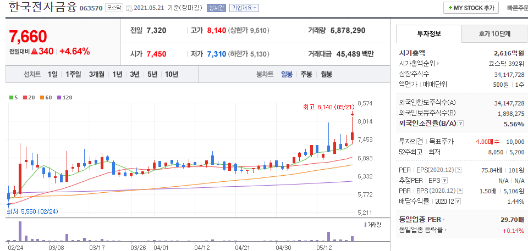The height and width of the screenshot is (251, 528).
Task: Select the 주봉 weekly candle chart
Action: (306, 74)
